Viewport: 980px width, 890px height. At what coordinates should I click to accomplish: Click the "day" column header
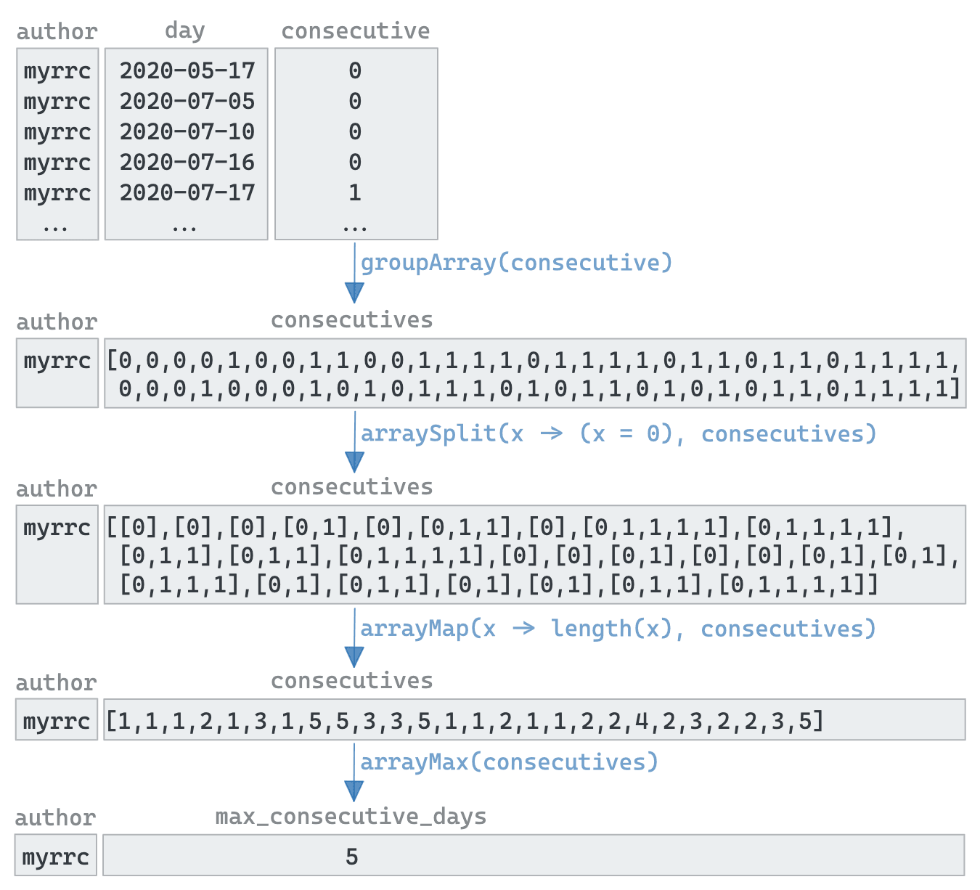click(x=185, y=30)
